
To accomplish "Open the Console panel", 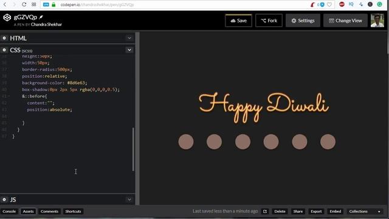I will [x=9, y=211].
